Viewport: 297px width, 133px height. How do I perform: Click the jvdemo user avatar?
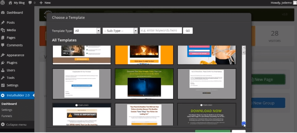pos(295,3)
